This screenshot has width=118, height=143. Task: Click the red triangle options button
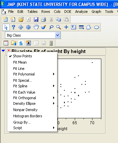pos(9,50)
